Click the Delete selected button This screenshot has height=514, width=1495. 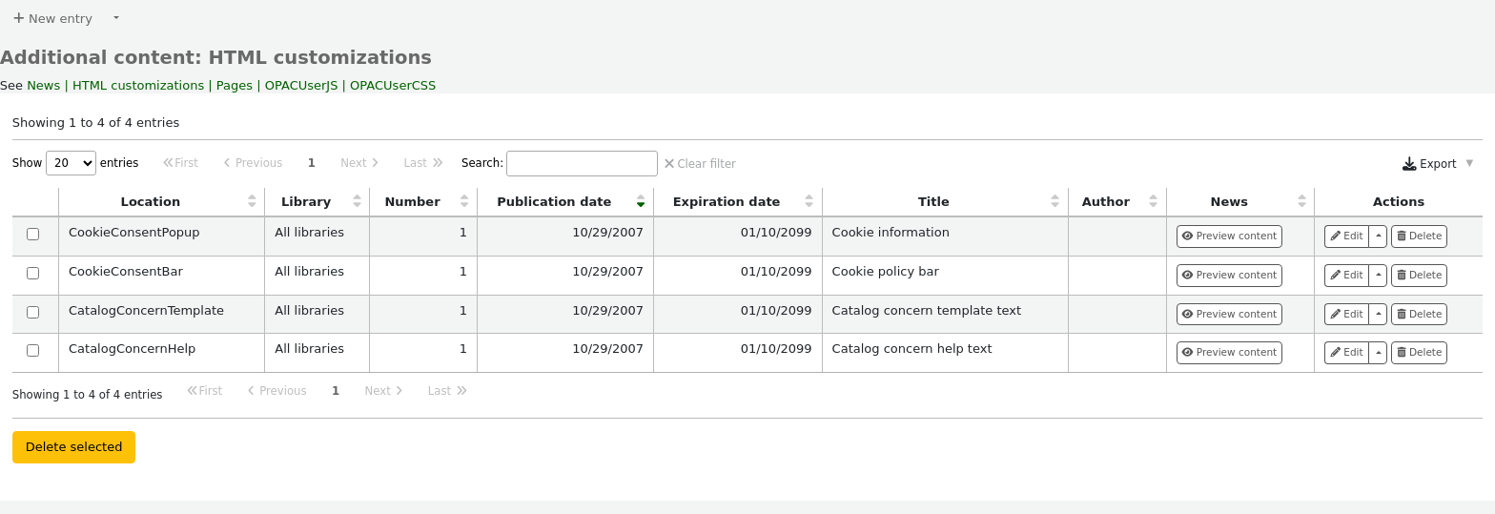(73, 447)
